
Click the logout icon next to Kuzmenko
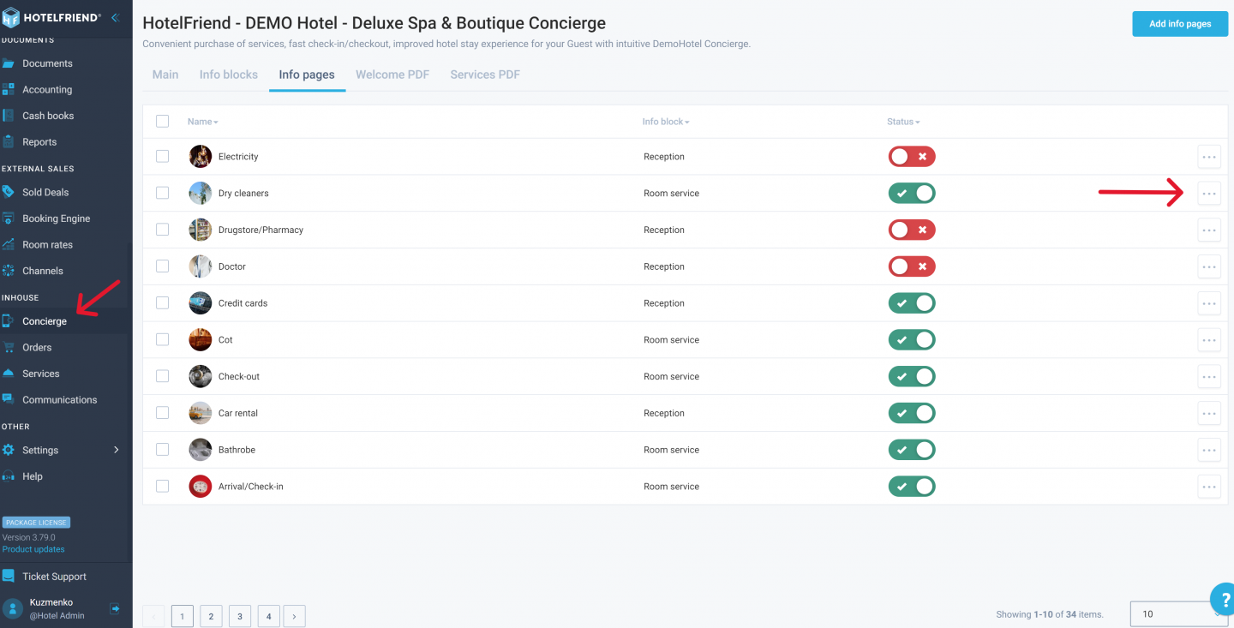point(115,608)
